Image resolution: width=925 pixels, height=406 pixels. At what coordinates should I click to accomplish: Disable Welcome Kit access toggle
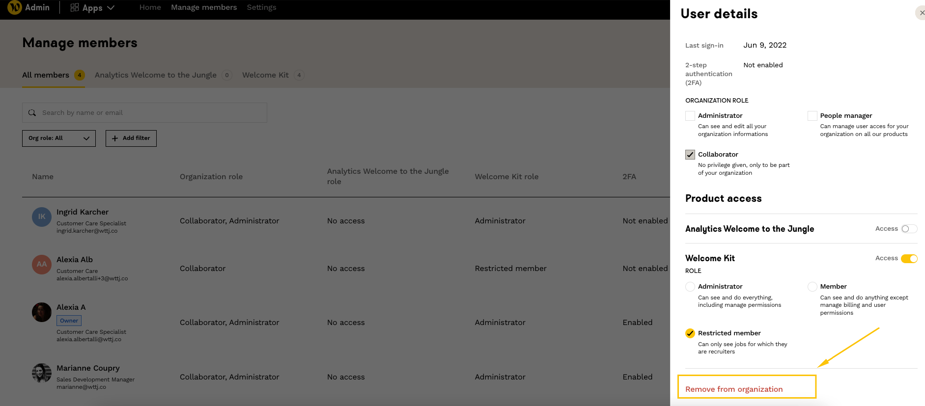coord(909,258)
